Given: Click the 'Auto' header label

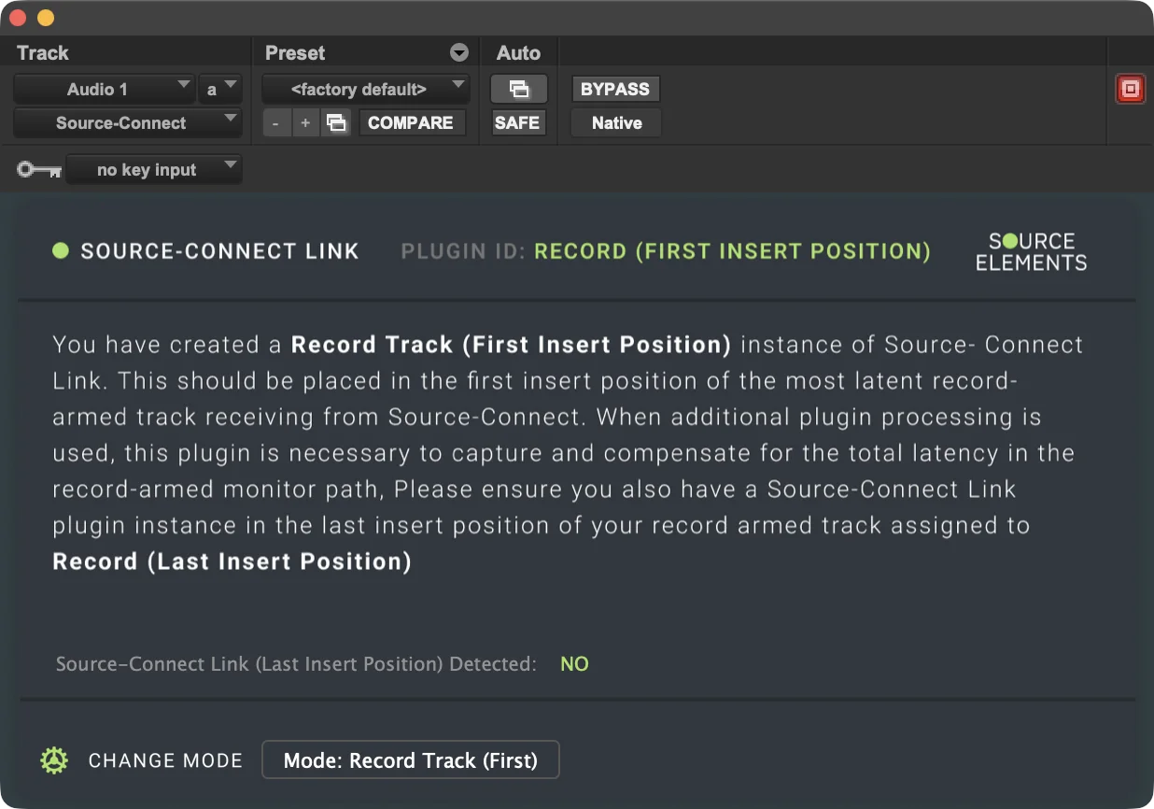Looking at the screenshot, I should [518, 53].
